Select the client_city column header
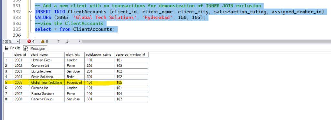The image size is (331, 120). click(75, 55)
